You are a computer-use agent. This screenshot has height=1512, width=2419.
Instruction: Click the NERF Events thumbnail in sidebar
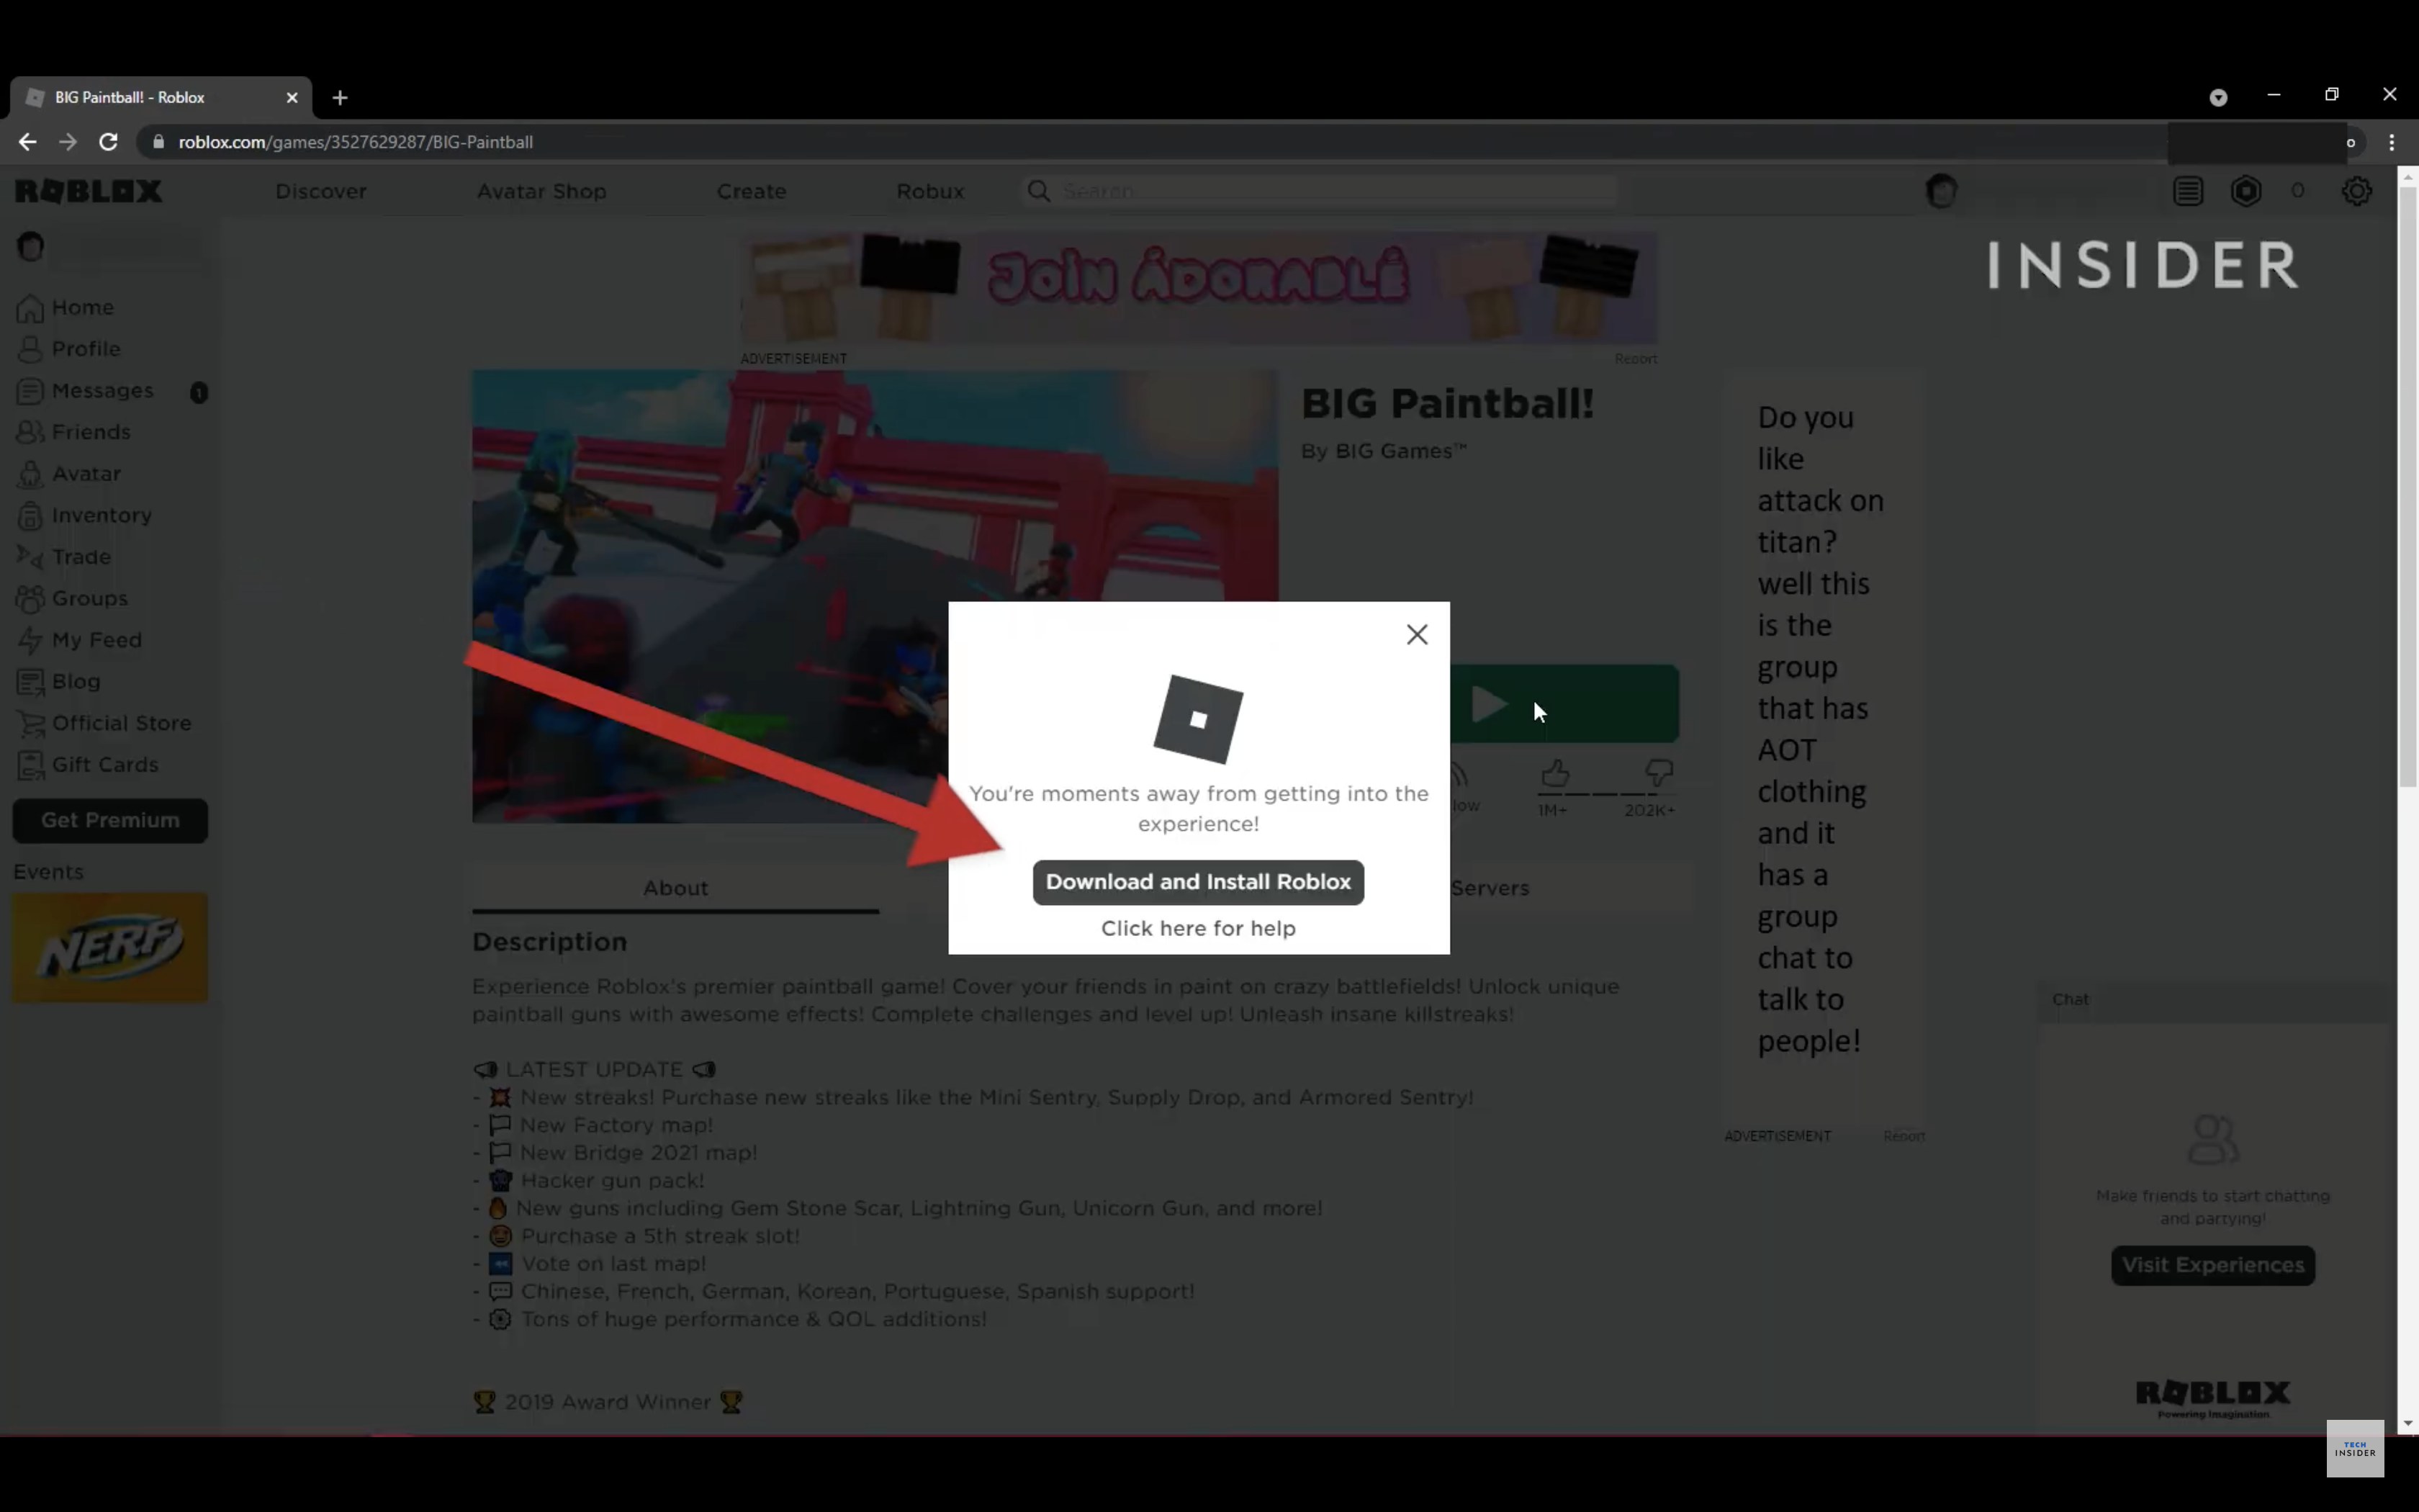[x=108, y=946]
